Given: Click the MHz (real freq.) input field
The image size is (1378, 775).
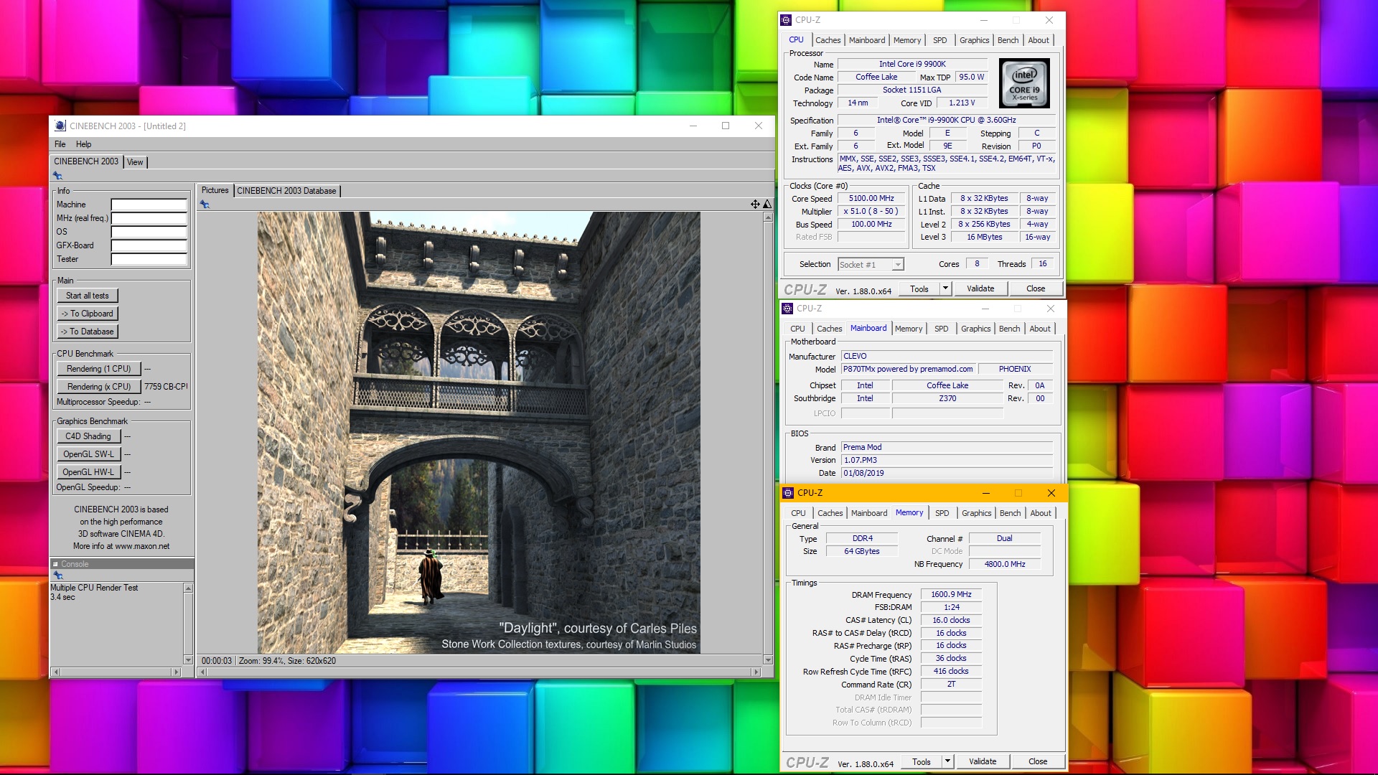Looking at the screenshot, I should pyautogui.click(x=149, y=218).
